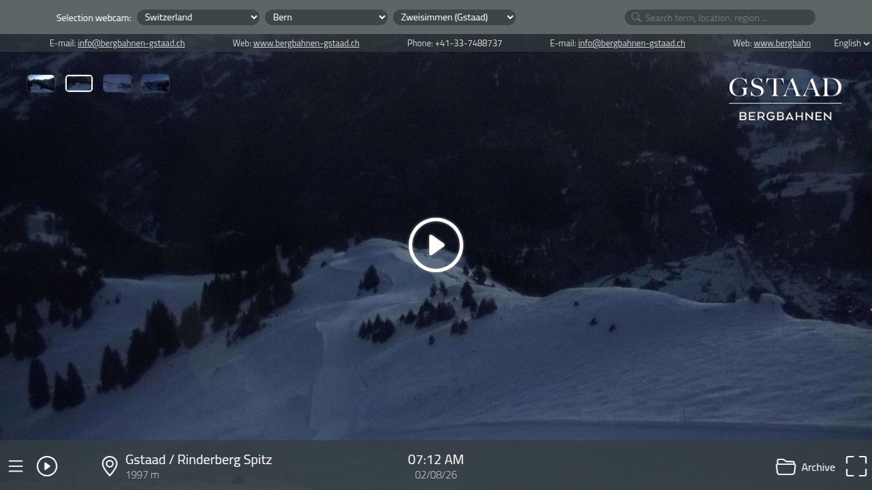Open the Bern region dropdown

tap(326, 18)
